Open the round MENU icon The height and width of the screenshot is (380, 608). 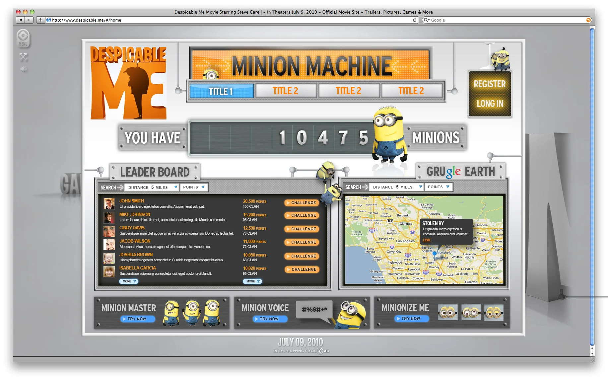(23, 38)
